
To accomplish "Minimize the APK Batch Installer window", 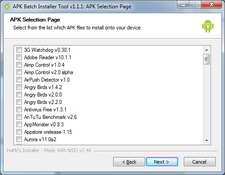I will [183, 5].
